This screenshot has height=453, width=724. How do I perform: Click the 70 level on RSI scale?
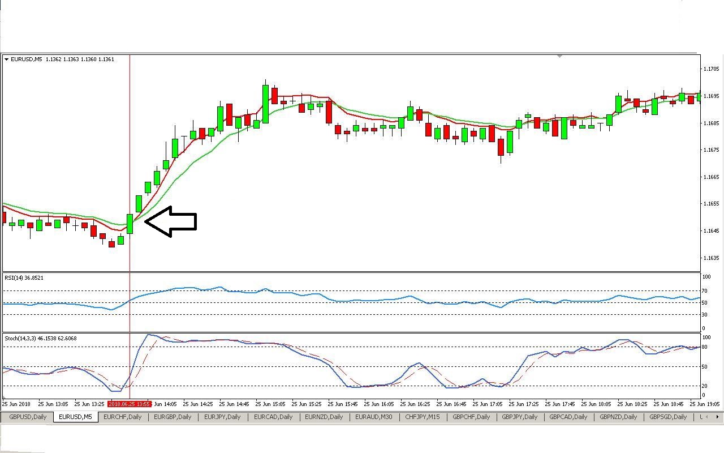tap(705, 290)
